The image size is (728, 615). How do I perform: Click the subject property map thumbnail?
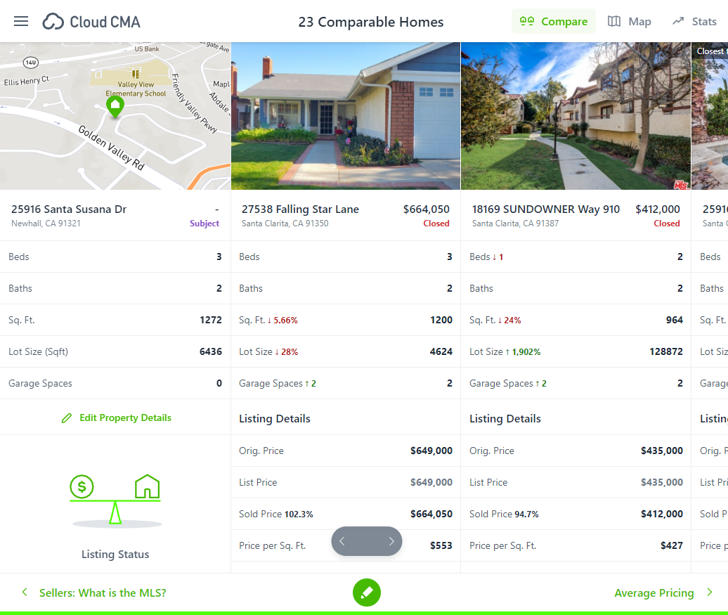(x=115, y=115)
